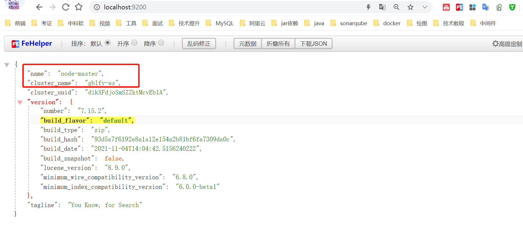The width and height of the screenshot is (523, 237).
Task: Click the 折叠所有 button
Action: 278,43
